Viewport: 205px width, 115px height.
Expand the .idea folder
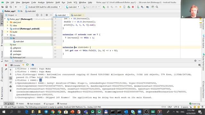point(8,26)
